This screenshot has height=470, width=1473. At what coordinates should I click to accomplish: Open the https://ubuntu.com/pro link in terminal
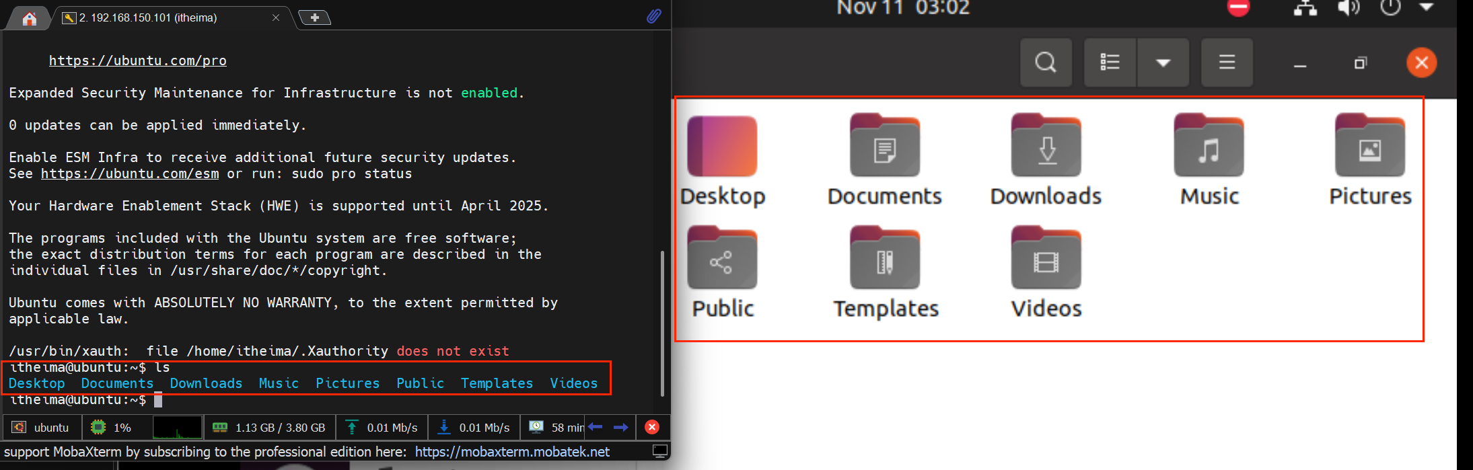click(x=137, y=61)
